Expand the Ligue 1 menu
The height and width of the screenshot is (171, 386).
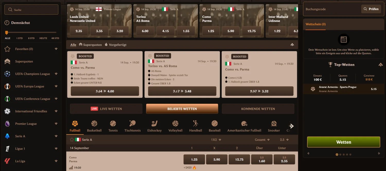pyautogui.click(x=56, y=149)
